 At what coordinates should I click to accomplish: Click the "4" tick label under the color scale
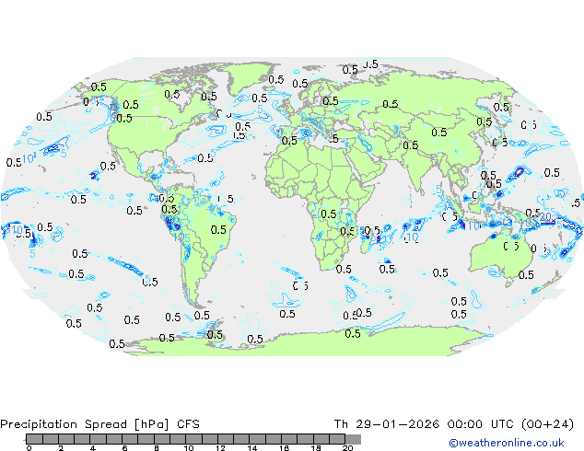click(x=93, y=448)
